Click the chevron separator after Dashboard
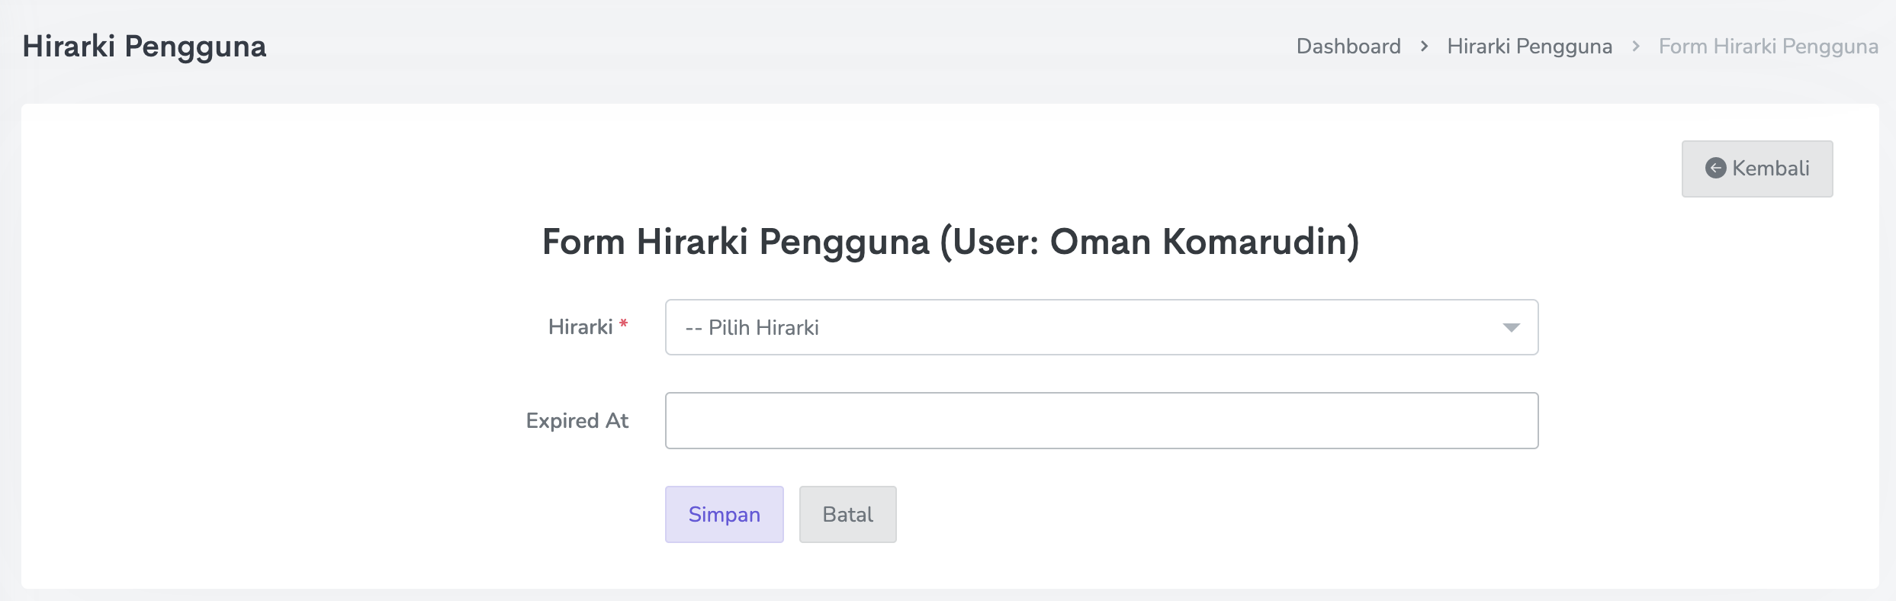1896x601 pixels. tap(1424, 47)
